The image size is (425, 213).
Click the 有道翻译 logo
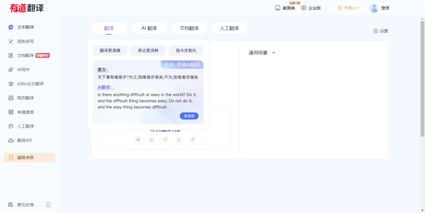click(27, 8)
